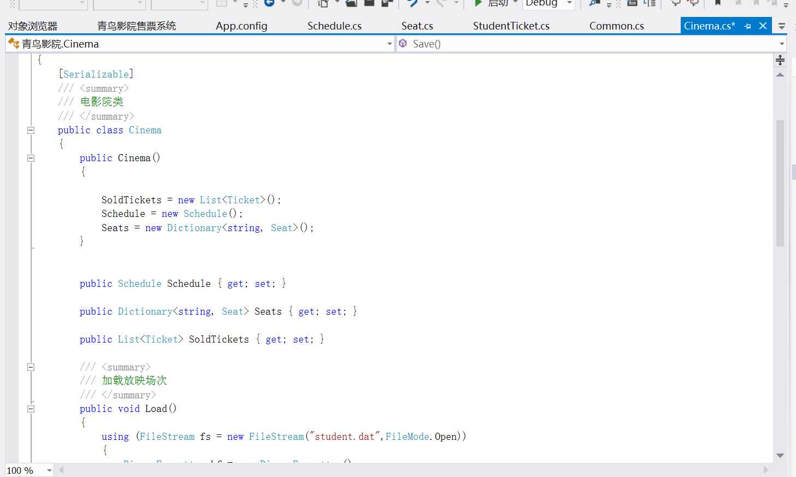Open the Save() member dropdown

[782, 44]
